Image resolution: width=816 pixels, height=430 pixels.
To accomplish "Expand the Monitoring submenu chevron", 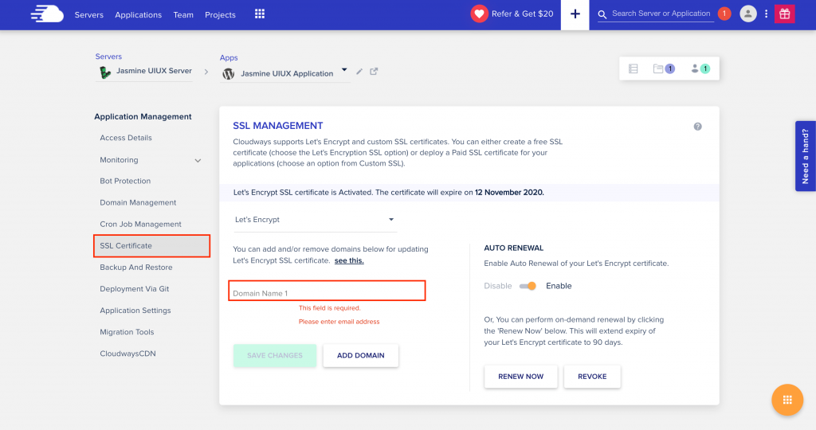I will click(198, 161).
